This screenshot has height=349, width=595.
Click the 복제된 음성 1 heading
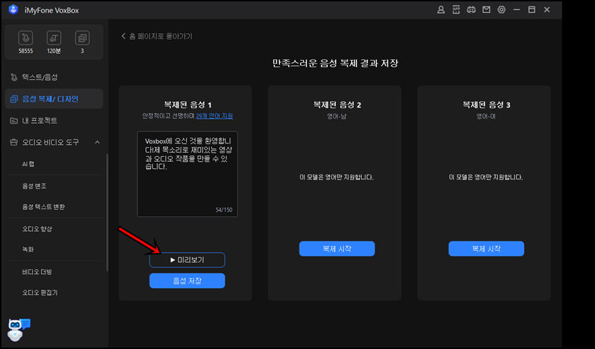[188, 105]
